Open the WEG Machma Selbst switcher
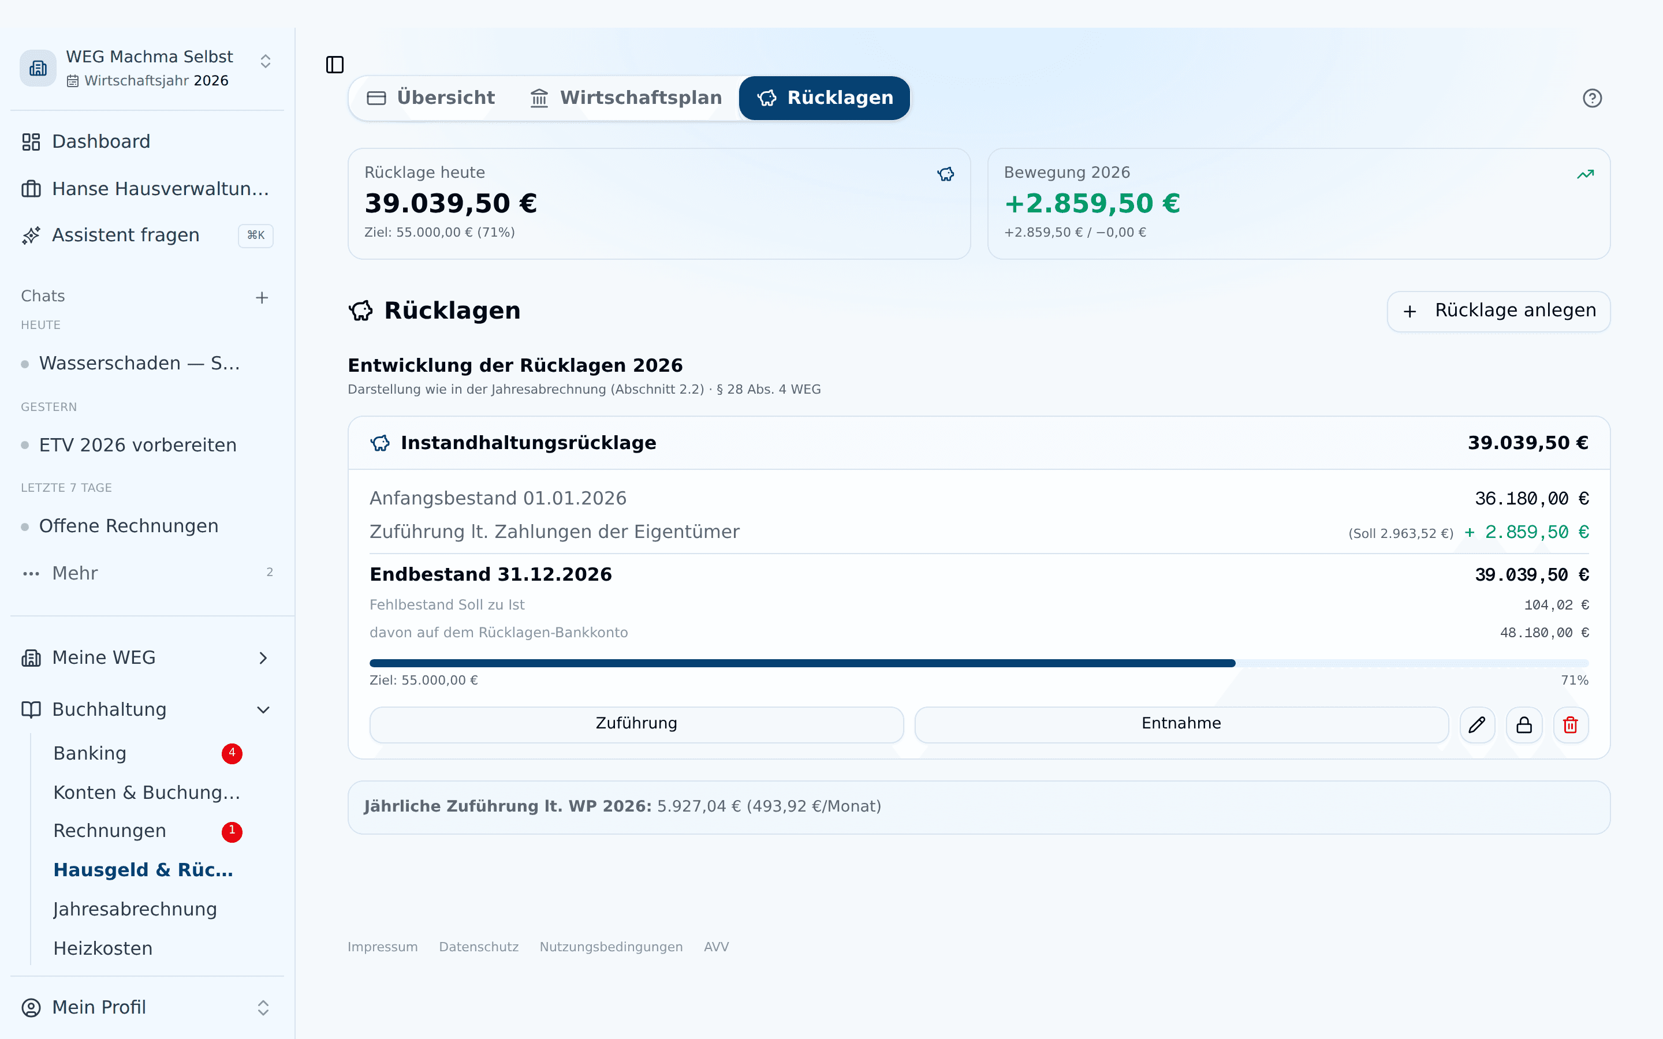The height and width of the screenshot is (1039, 1663). point(147,68)
